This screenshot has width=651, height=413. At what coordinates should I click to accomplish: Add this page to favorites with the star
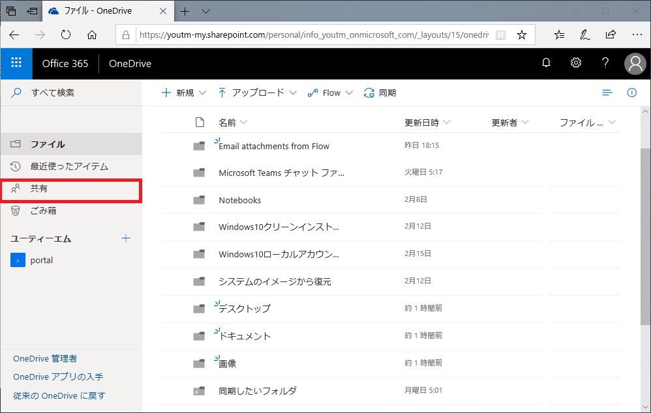click(522, 35)
